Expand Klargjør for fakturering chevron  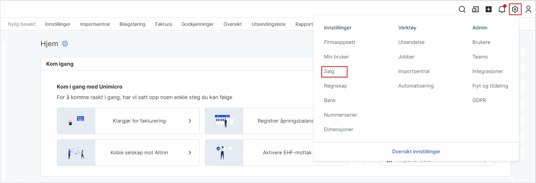190,121
